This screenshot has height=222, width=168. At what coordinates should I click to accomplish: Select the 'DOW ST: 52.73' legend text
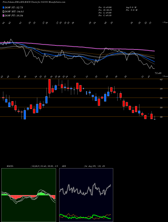point(14,7)
